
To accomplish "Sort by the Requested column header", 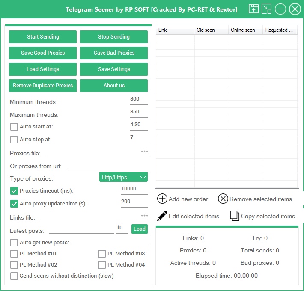I will 280,30.
